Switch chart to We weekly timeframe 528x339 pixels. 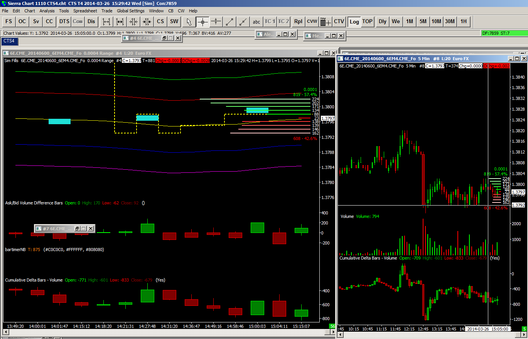click(396, 22)
